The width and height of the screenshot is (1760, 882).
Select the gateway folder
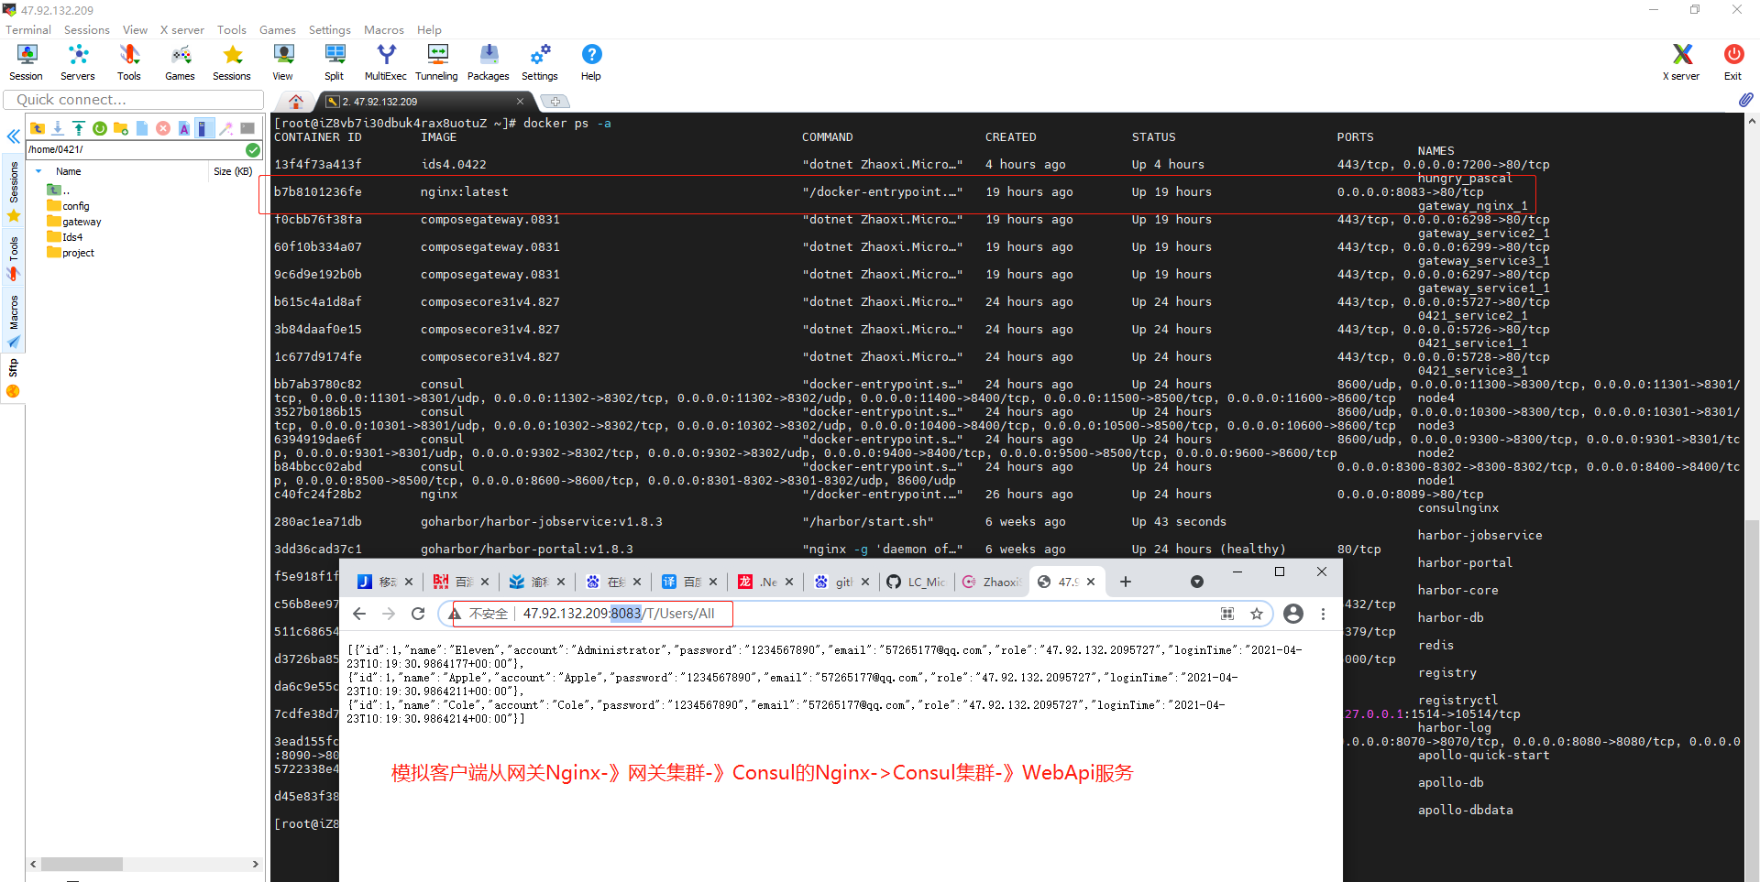[x=74, y=222]
